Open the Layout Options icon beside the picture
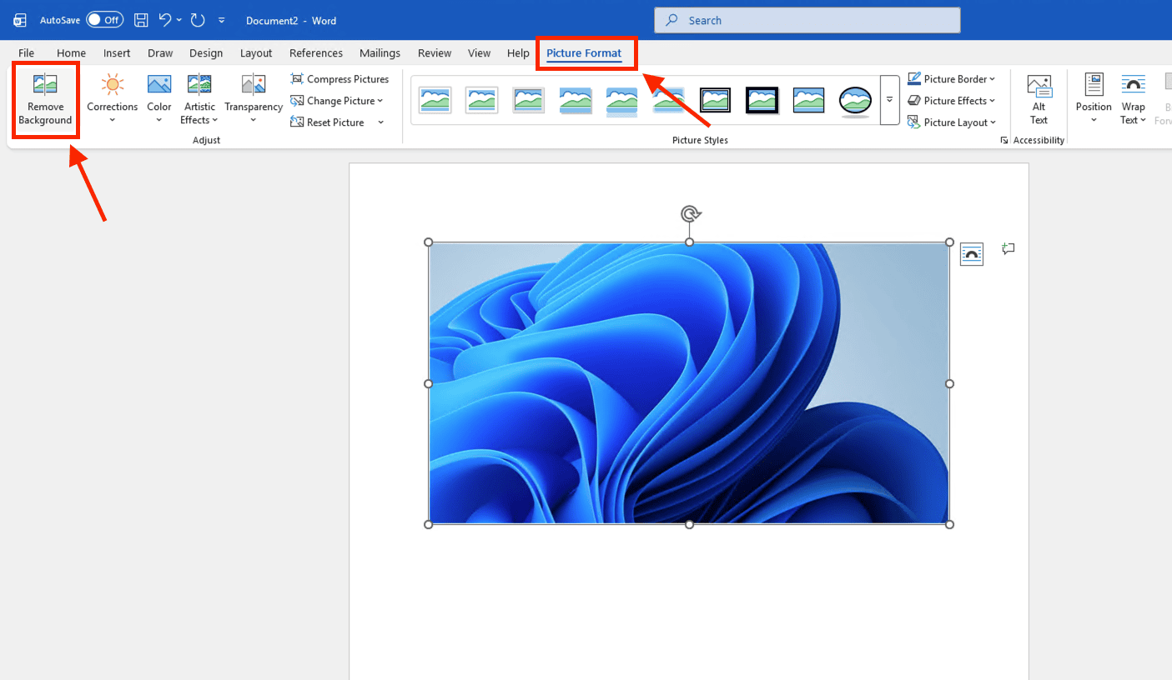Screen dimensions: 1172x680 [x=971, y=254]
